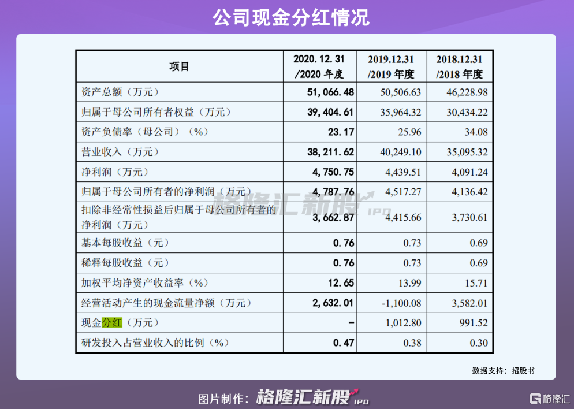Click the value 13.99
Screen dimensions: 574x409
[409, 282]
